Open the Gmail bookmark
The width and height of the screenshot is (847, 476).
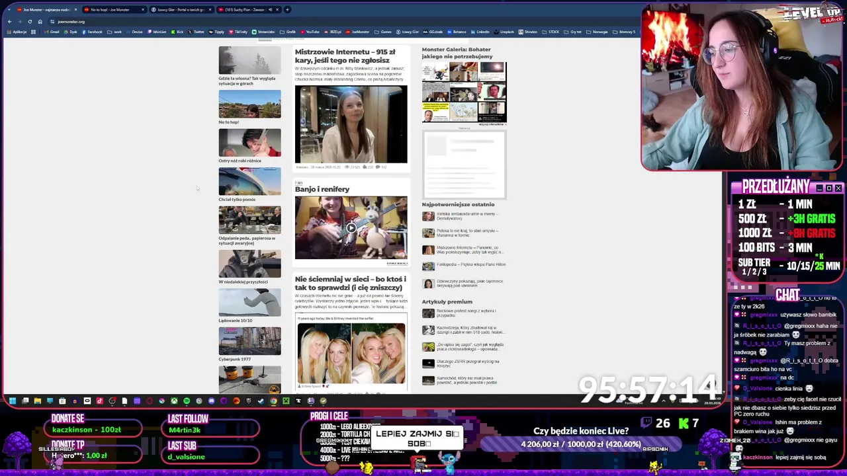(52, 32)
